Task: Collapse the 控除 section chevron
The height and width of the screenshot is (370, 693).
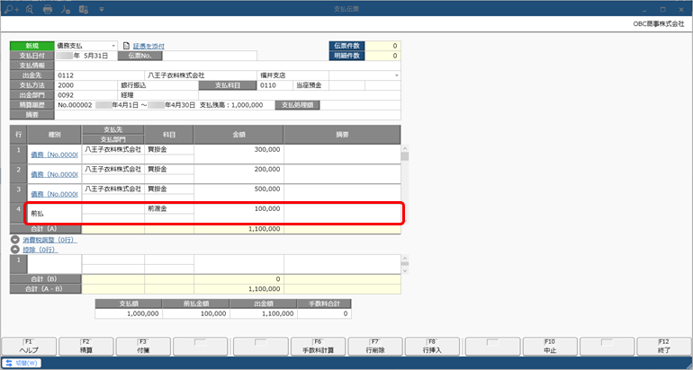Action: pyautogui.click(x=15, y=250)
